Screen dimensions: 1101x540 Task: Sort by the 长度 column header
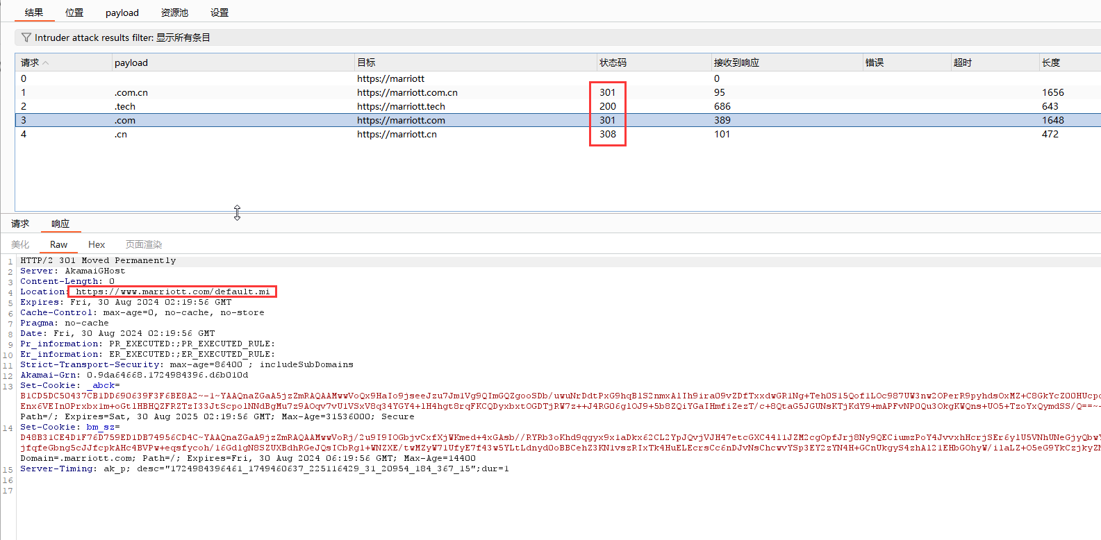(x=1070, y=62)
